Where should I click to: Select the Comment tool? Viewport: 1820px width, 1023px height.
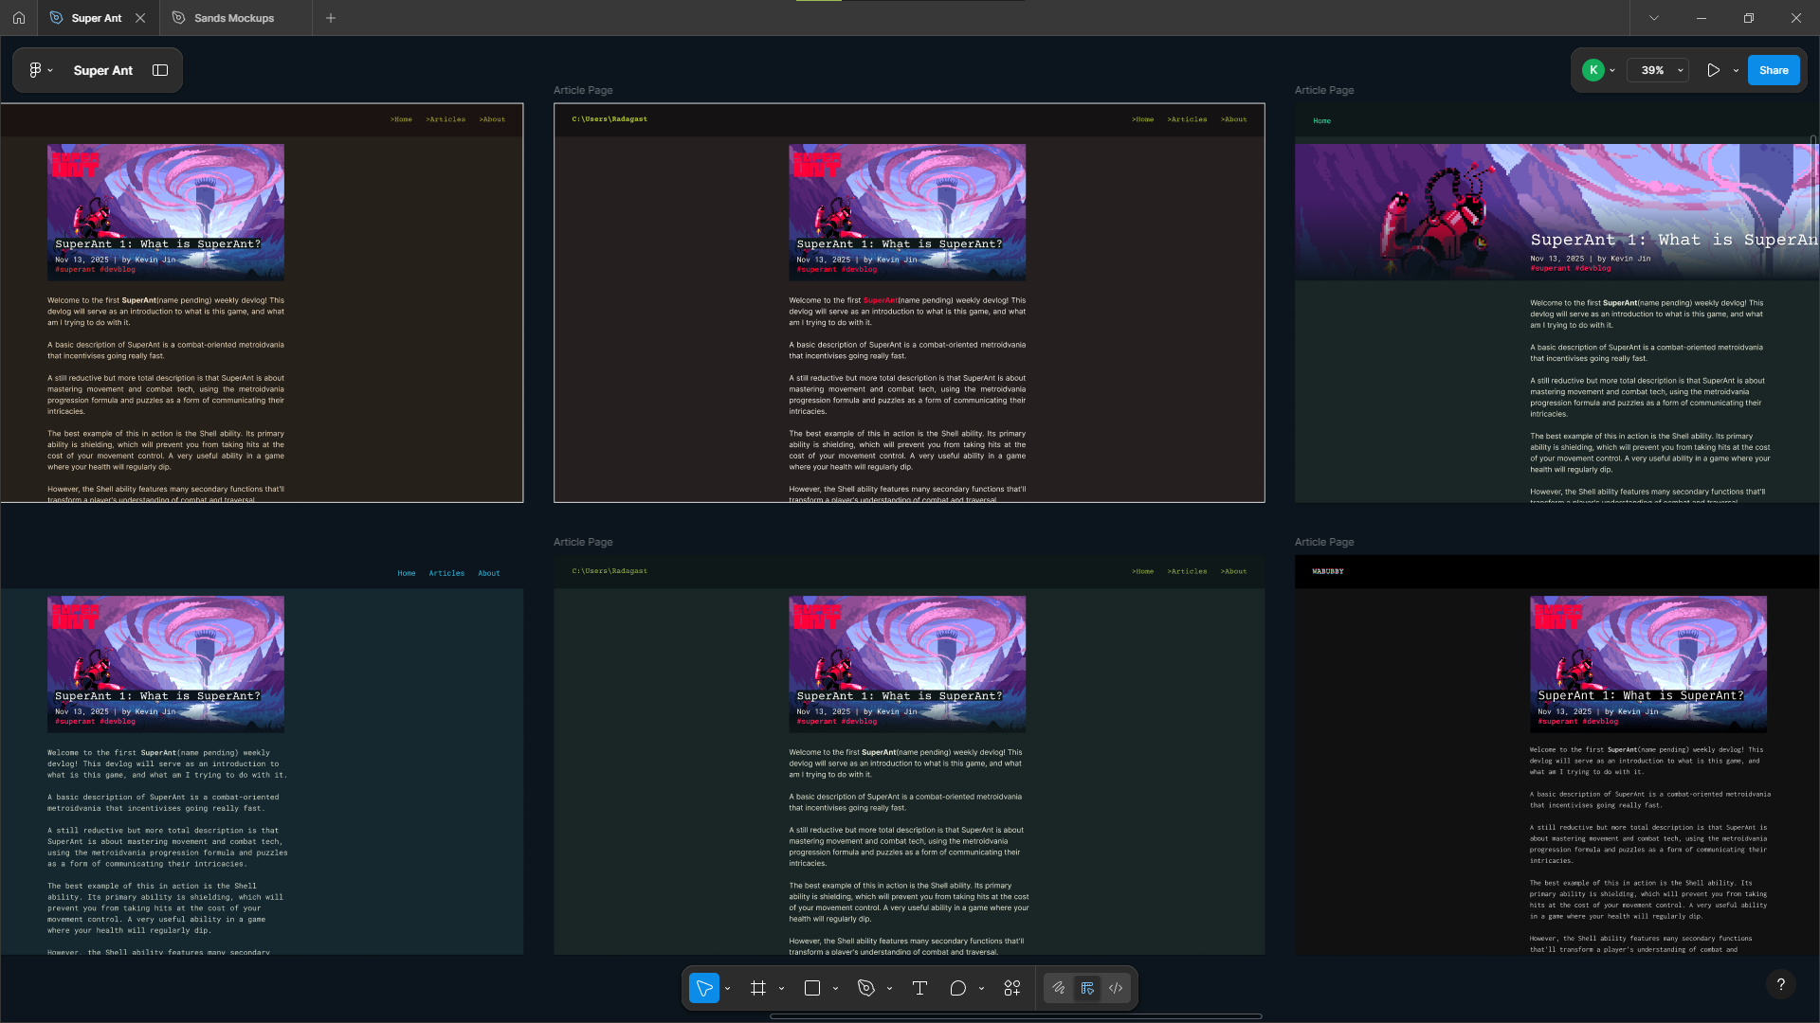[958, 988]
